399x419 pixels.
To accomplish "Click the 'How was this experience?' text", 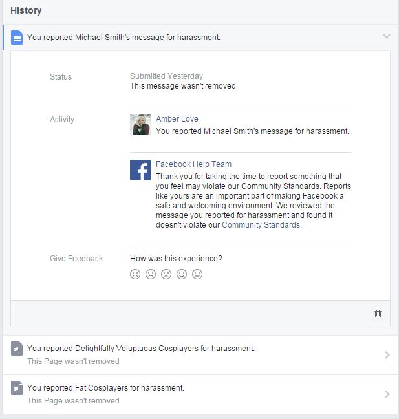I will 176,259.
